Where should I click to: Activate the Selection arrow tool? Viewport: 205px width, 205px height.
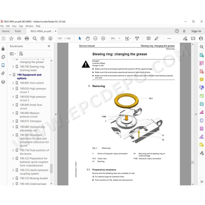pyautogui.click(x=80, y=38)
